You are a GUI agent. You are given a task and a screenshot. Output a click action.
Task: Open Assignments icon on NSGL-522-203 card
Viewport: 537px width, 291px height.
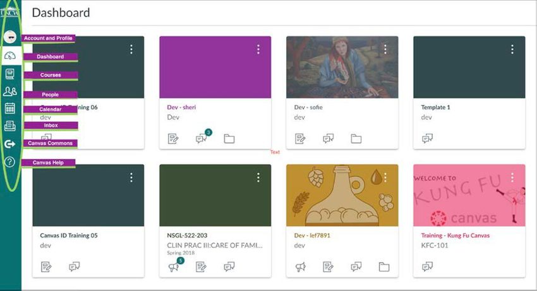click(x=201, y=266)
